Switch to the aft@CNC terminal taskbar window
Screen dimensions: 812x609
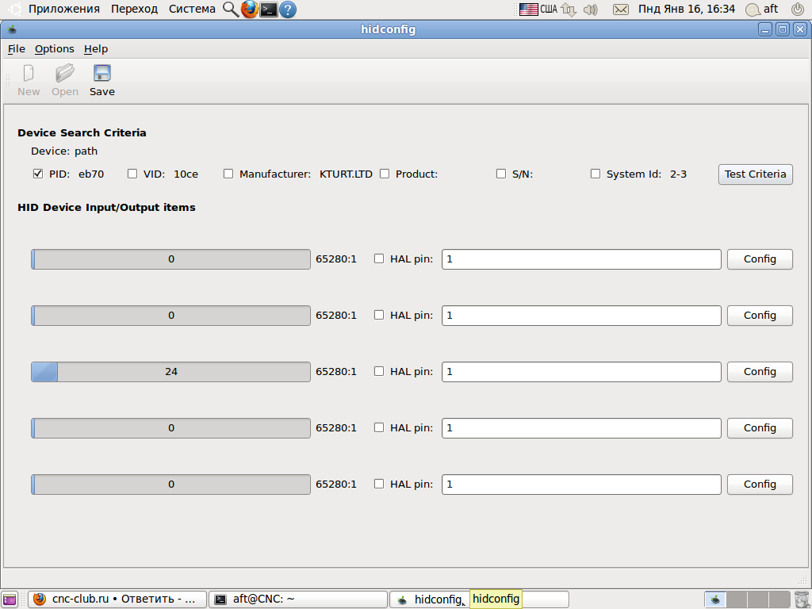pyautogui.click(x=298, y=599)
